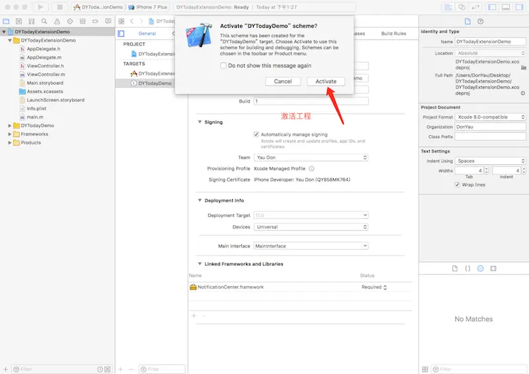The image size is (529, 374).
Task: Switch to the General tab
Action: pos(147,34)
